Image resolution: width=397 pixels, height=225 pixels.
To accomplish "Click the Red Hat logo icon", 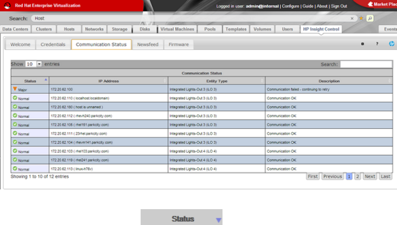I will (x=7, y=6).
